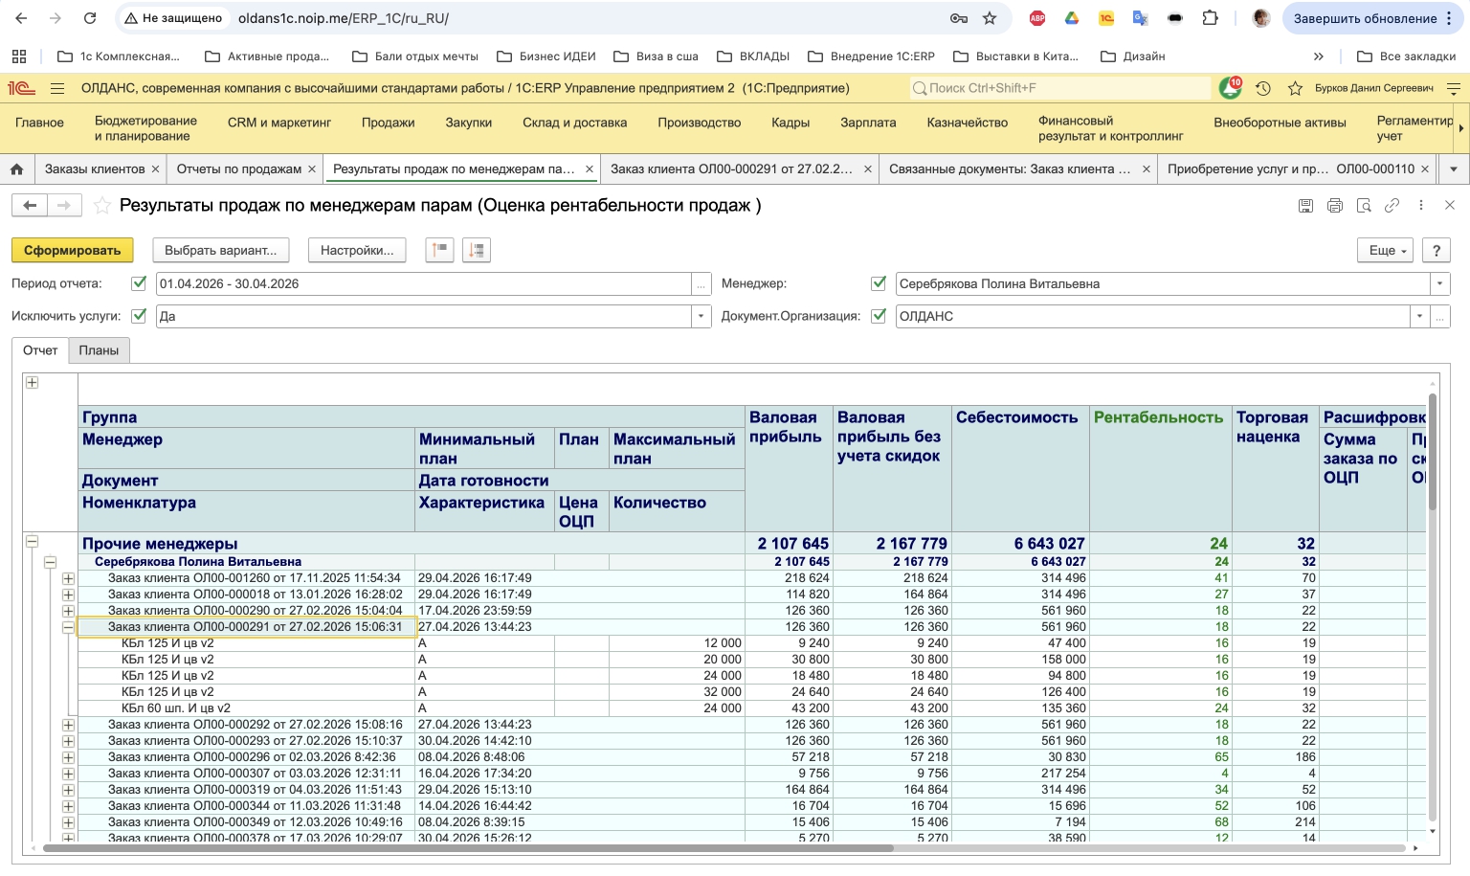Screen dimensions: 1470x876
Task: Add the report to favorites (star)
Action: pos(102,205)
